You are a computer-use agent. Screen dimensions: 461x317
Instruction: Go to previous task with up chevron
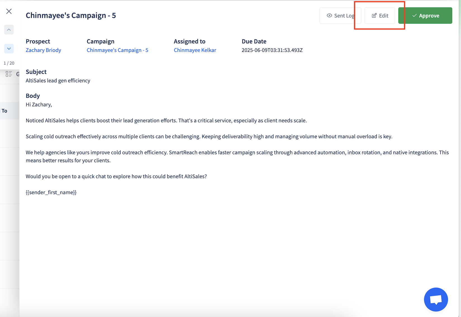[9, 30]
